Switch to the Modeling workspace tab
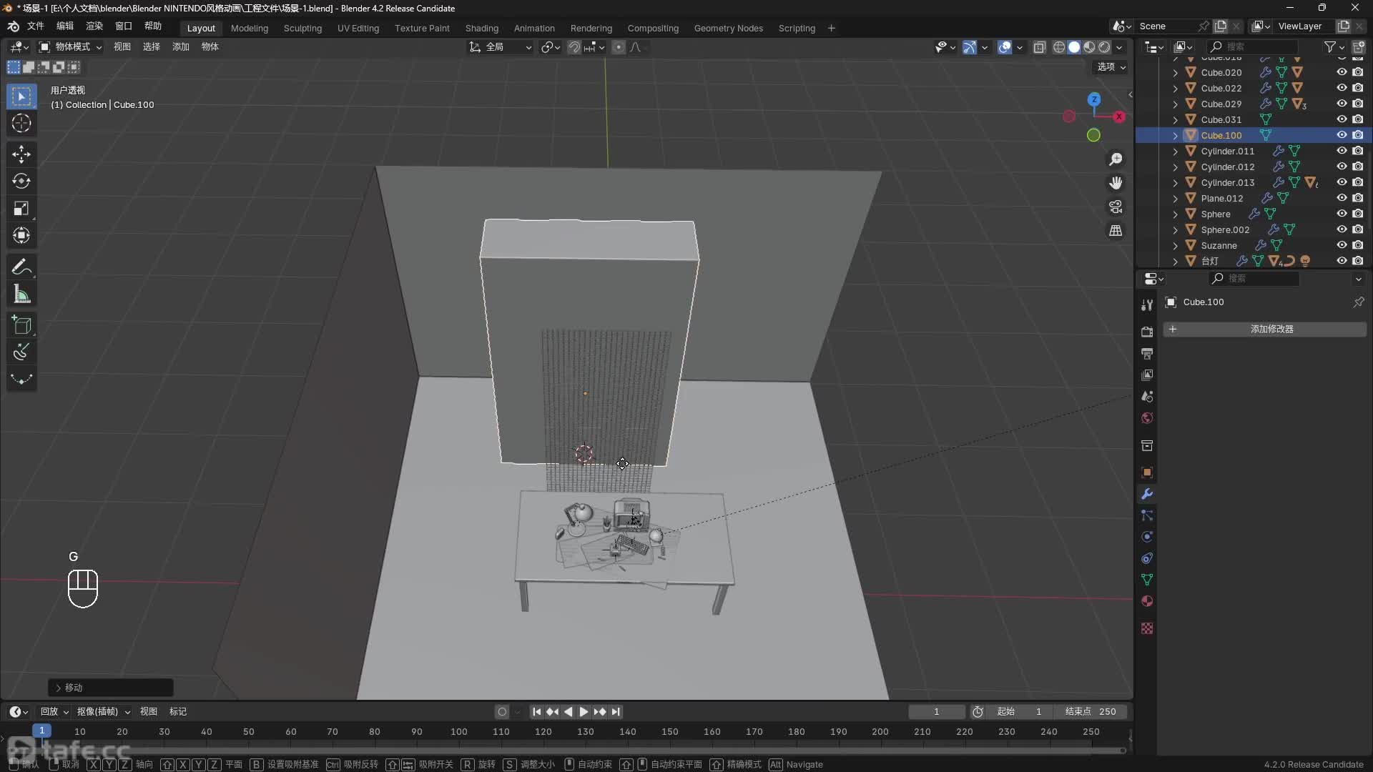The image size is (1373, 772). (x=250, y=28)
